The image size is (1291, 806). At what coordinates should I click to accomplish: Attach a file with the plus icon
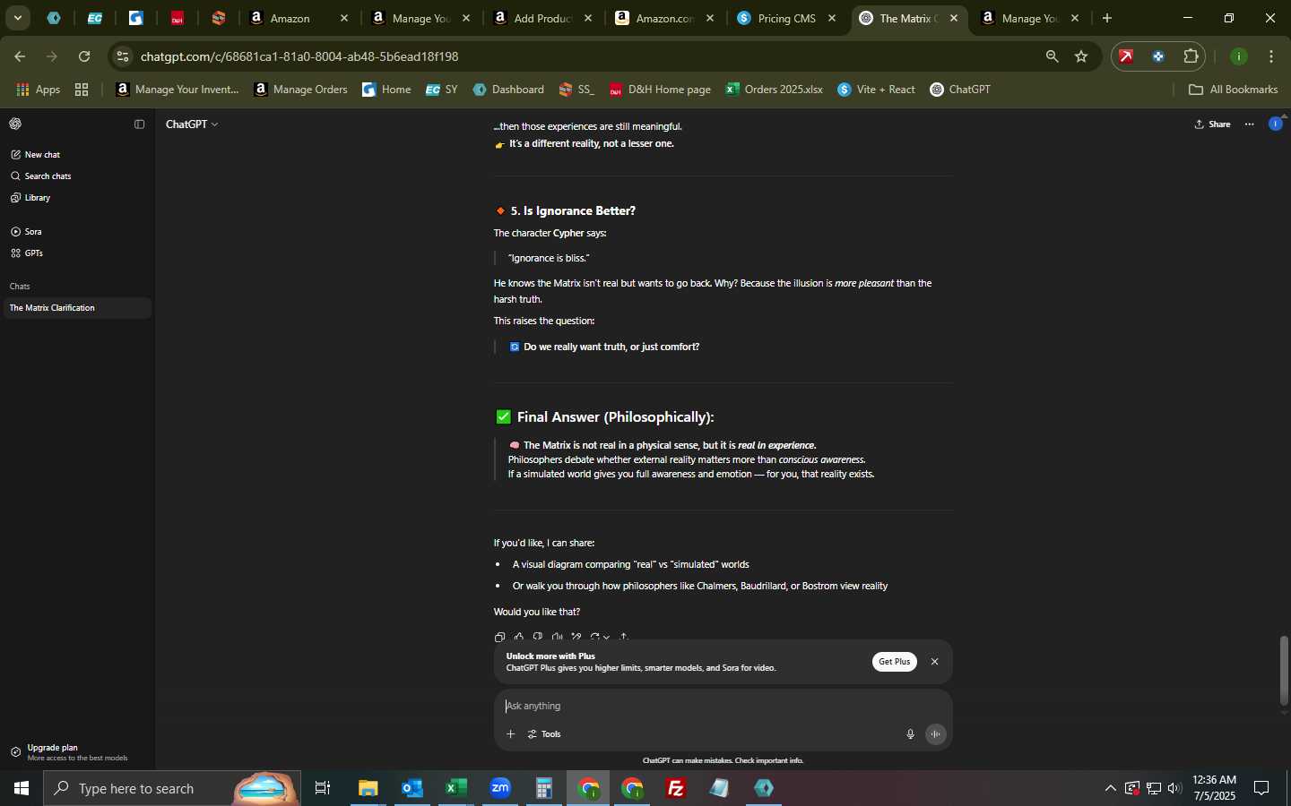tap(510, 734)
